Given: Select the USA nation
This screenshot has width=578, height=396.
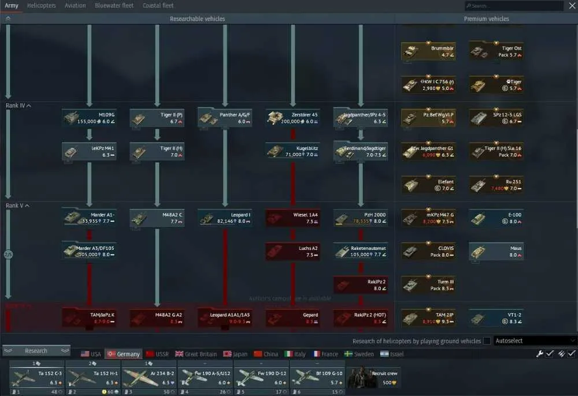Looking at the screenshot, I should 91,354.
